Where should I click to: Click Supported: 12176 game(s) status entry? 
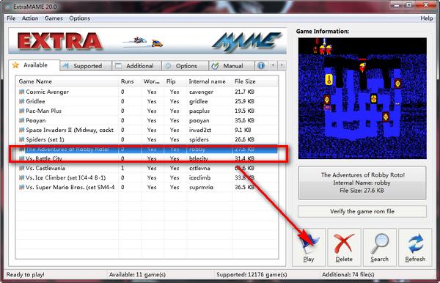pos(252,275)
